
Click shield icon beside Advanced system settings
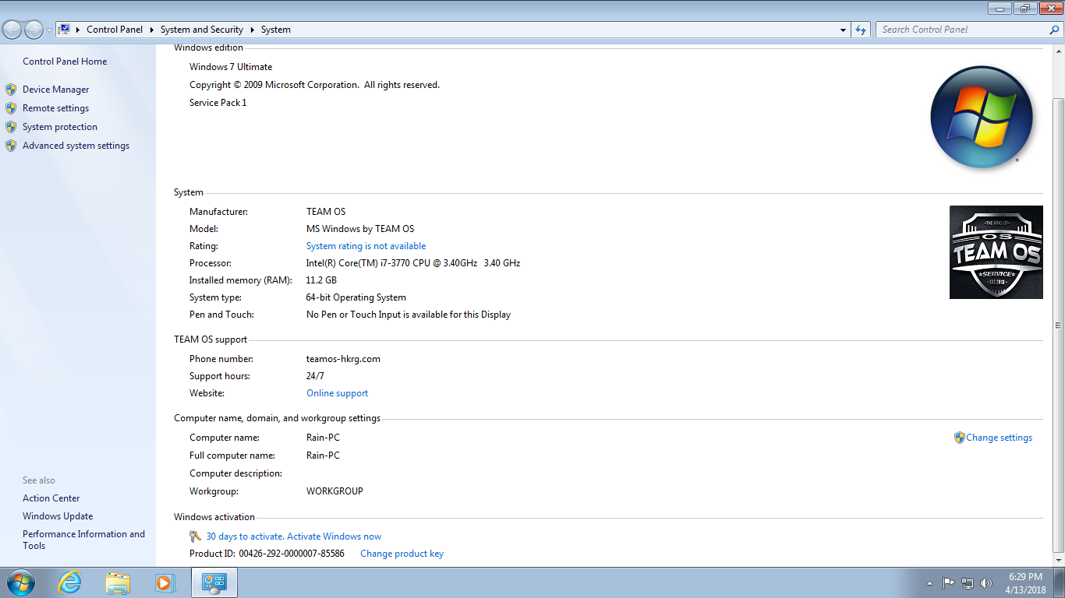pos(11,146)
